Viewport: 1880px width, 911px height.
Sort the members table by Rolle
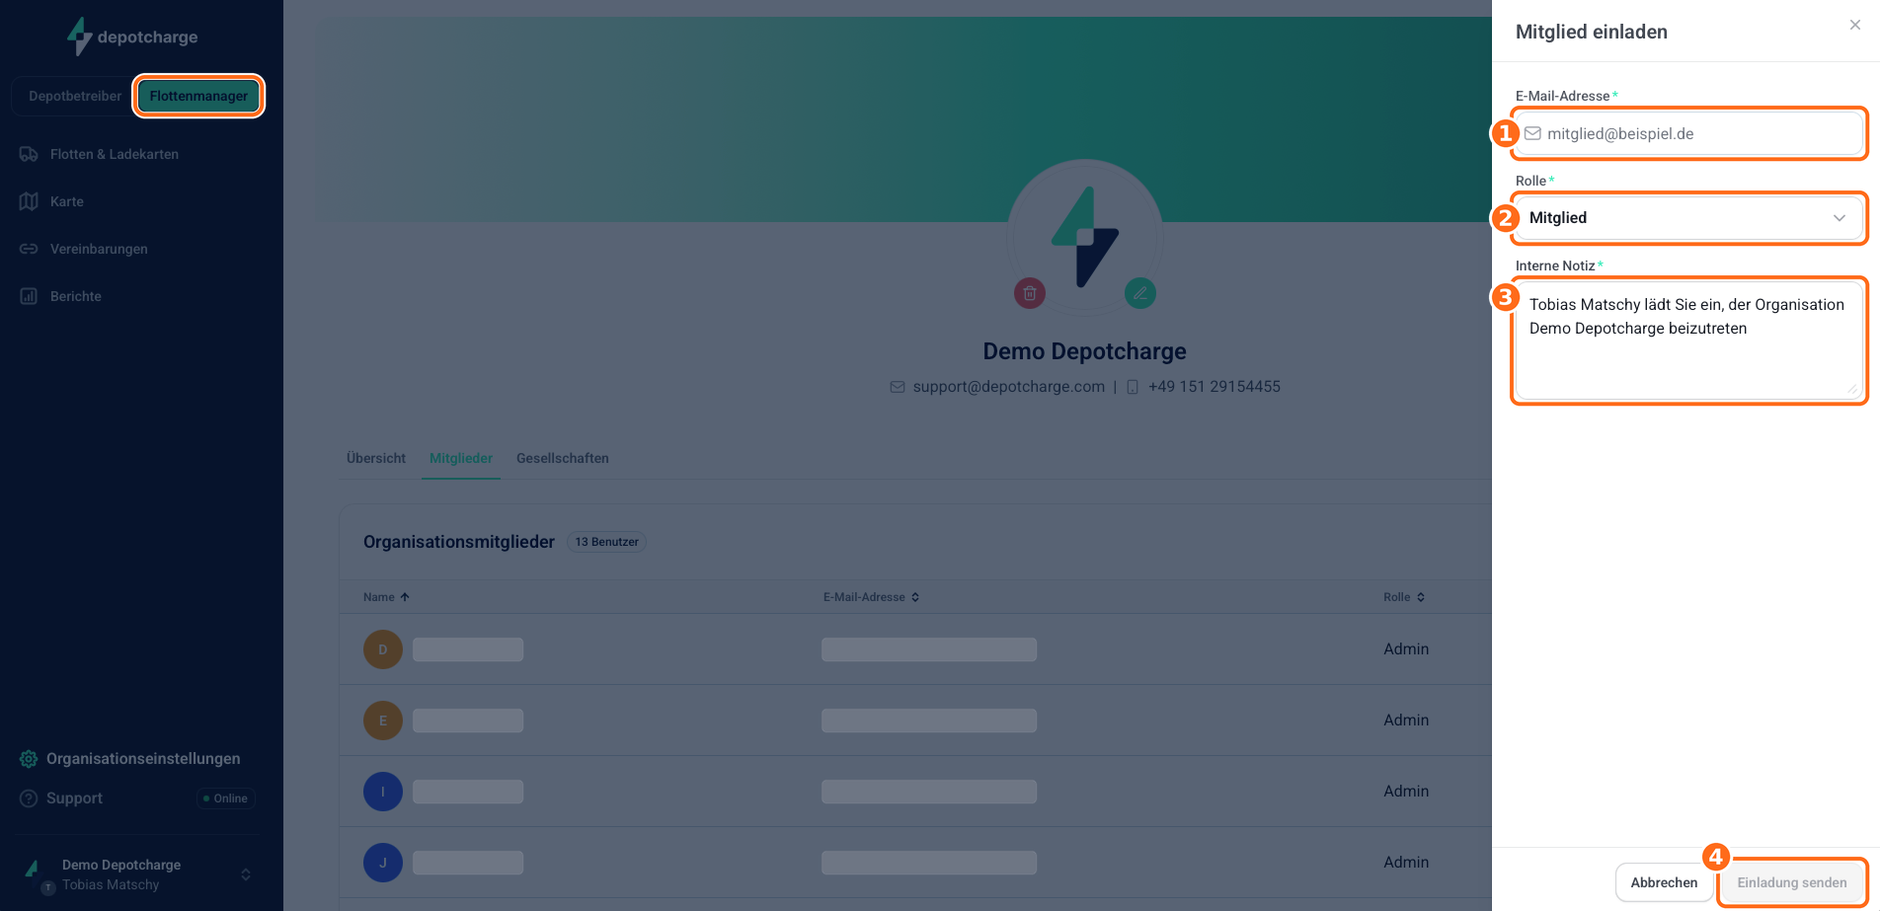coord(1404,597)
